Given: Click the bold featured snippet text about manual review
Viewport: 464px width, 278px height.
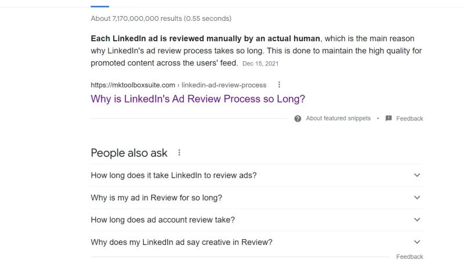Looking at the screenshot, I should (205, 39).
